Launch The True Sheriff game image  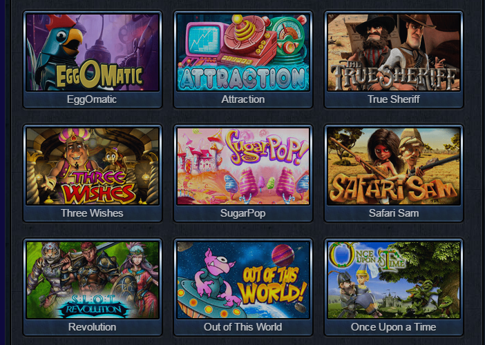393,52
